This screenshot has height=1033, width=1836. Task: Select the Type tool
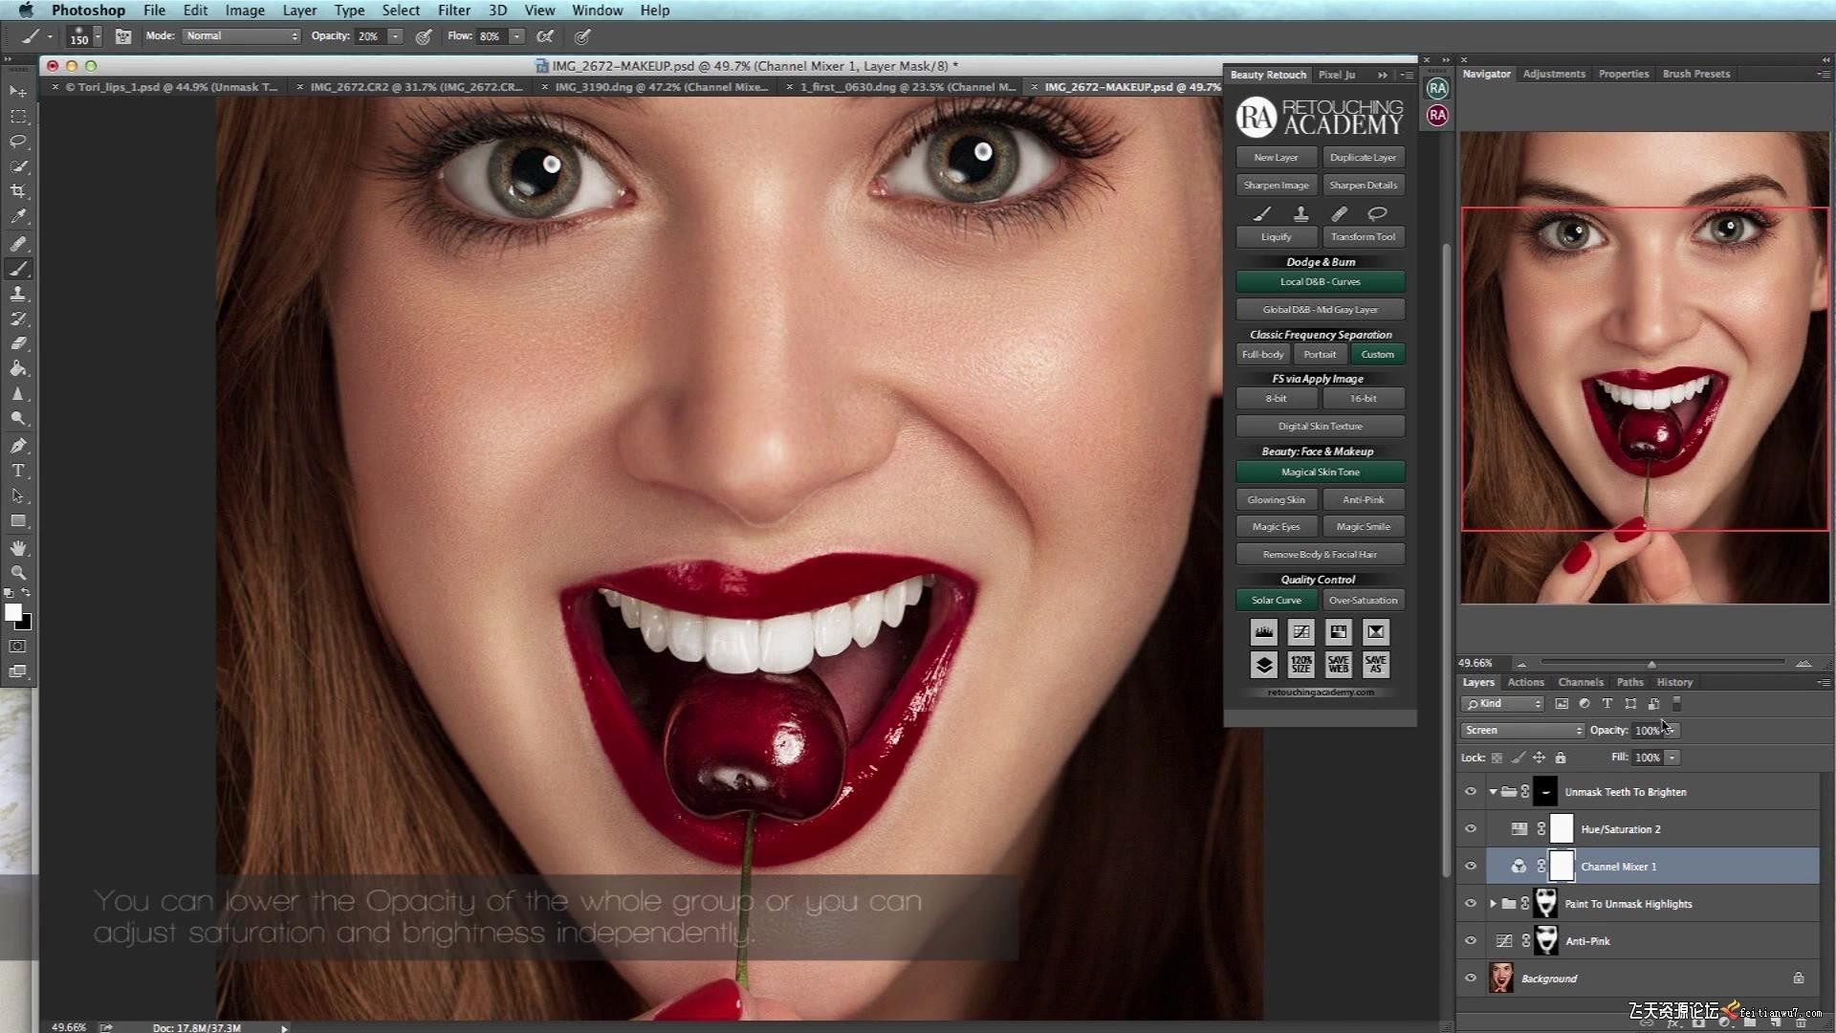(x=18, y=471)
